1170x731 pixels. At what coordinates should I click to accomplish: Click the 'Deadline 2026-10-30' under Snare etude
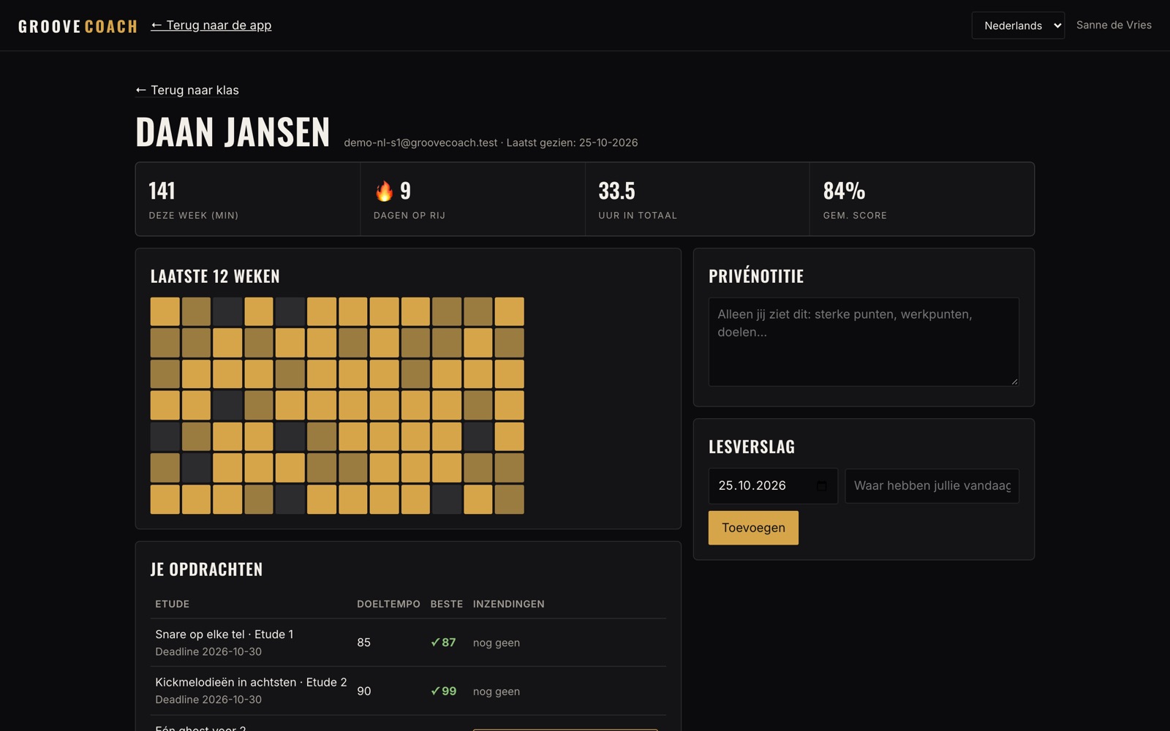pos(208,651)
